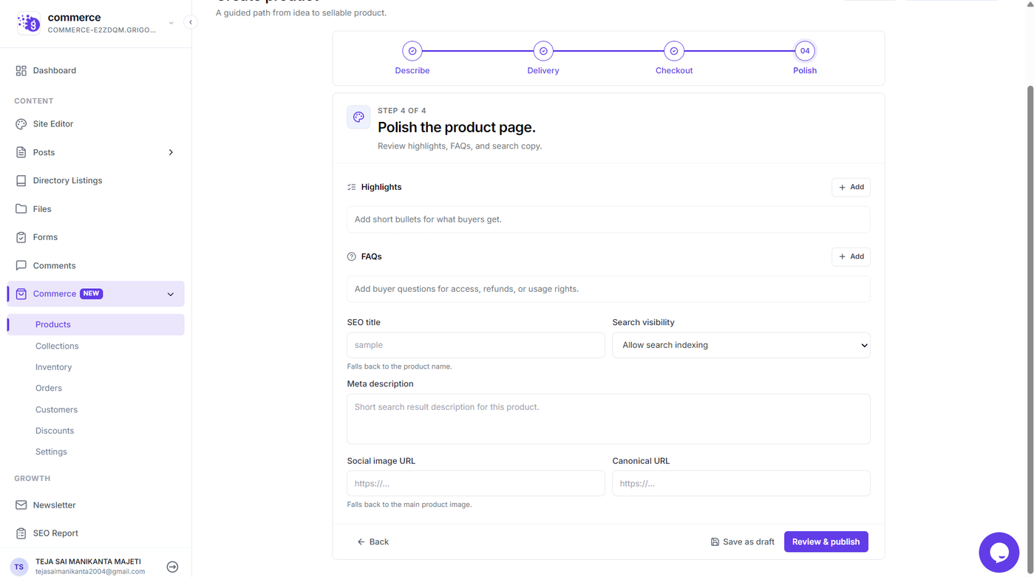Image resolution: width=1034 pixels, height=577 pixels.
Task: Collapse the sidebar with the arrow toggle
Action: point(191,22)
